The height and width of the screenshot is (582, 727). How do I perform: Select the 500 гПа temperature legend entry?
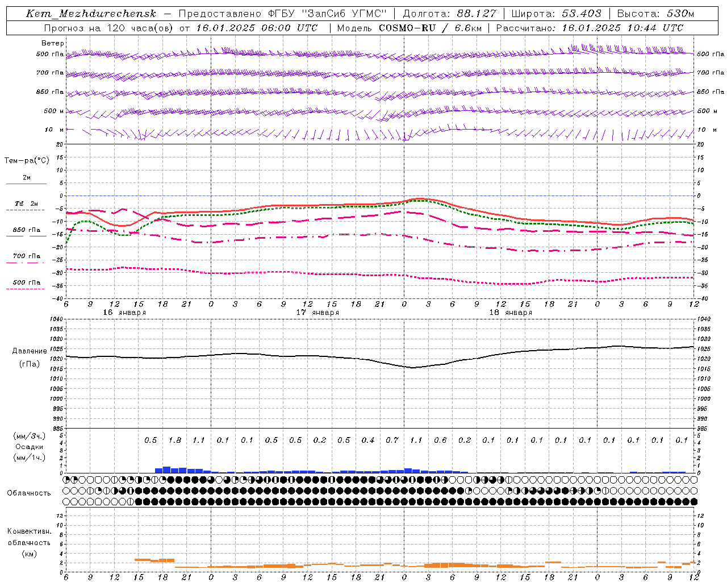27,282
